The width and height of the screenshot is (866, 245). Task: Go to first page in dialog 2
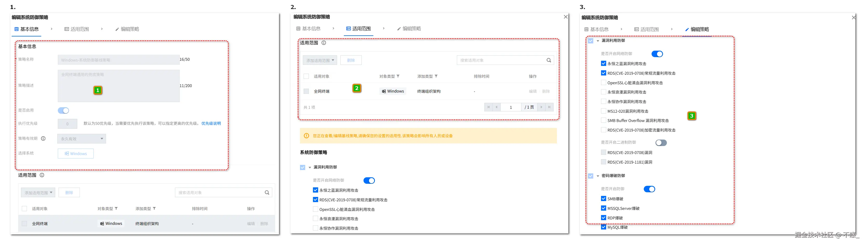pos(488,107)
